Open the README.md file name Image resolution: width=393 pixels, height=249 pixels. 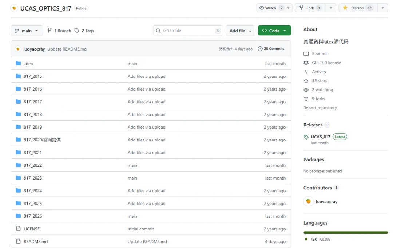point(36,241)
